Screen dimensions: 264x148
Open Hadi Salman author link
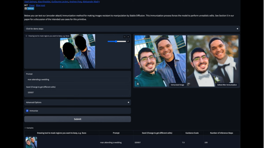coord(30,2)
